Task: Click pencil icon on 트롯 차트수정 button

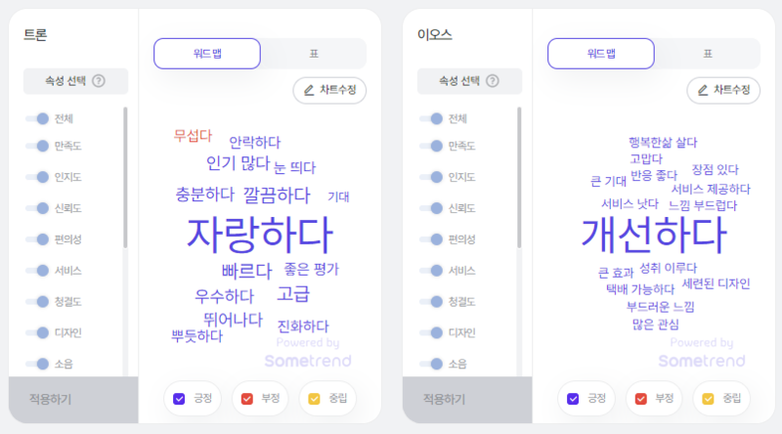Action: coord(309,90)
